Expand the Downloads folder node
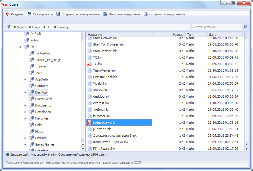Screen dimensions: 253x171 [x=25, y=112]
